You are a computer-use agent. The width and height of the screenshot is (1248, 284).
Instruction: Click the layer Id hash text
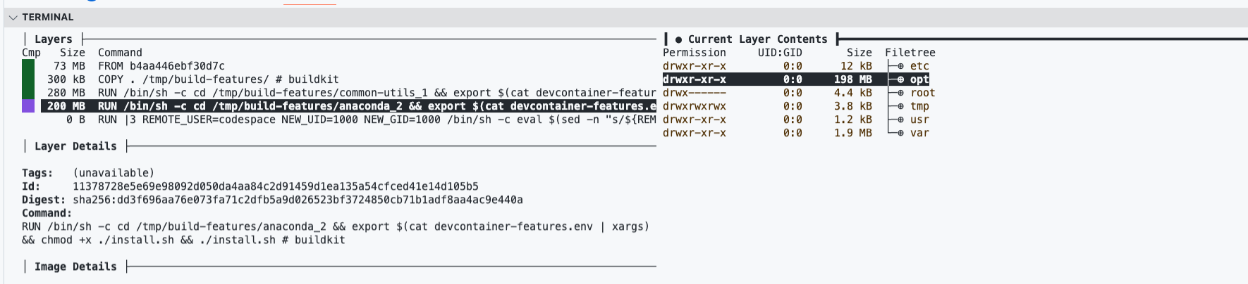(276, 186)
